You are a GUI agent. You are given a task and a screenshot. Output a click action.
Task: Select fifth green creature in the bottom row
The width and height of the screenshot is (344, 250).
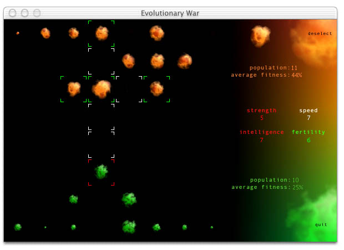tap(156, 227)
